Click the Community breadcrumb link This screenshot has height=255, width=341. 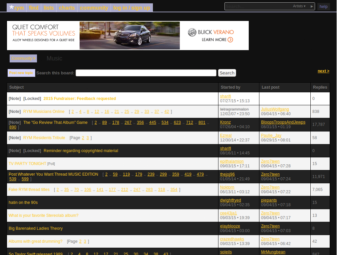23,58
